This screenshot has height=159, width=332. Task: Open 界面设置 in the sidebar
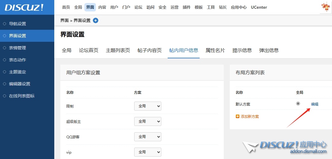click(x=27, y=36)
